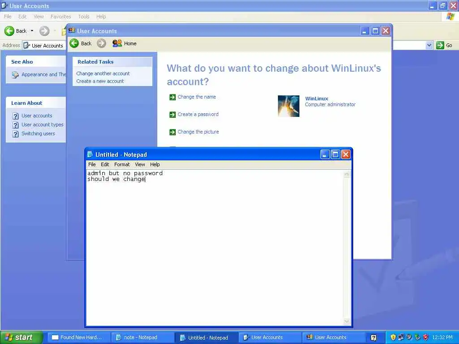Screen dimensions: 459x344
Task: Open User account types help link
Action: (43, 125)
